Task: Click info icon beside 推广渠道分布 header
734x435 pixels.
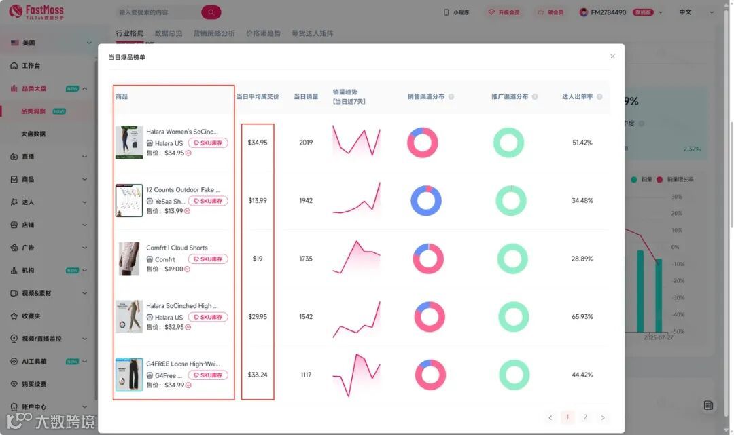Action: pyautogui.click(x=535, y=97)
